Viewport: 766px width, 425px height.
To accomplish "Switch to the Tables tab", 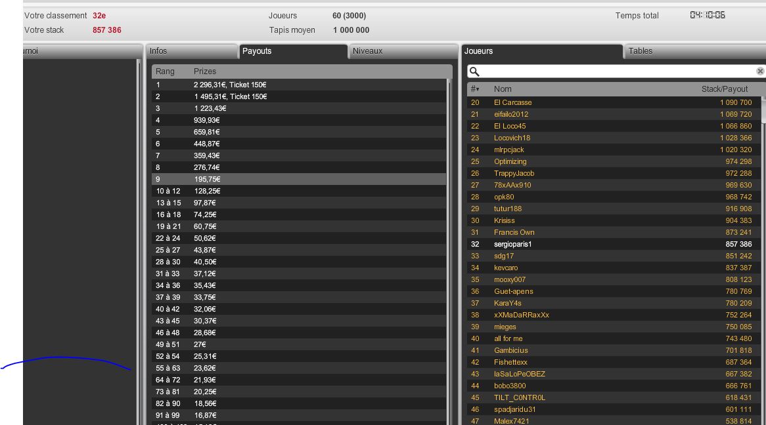I will [x=694, y=51].
